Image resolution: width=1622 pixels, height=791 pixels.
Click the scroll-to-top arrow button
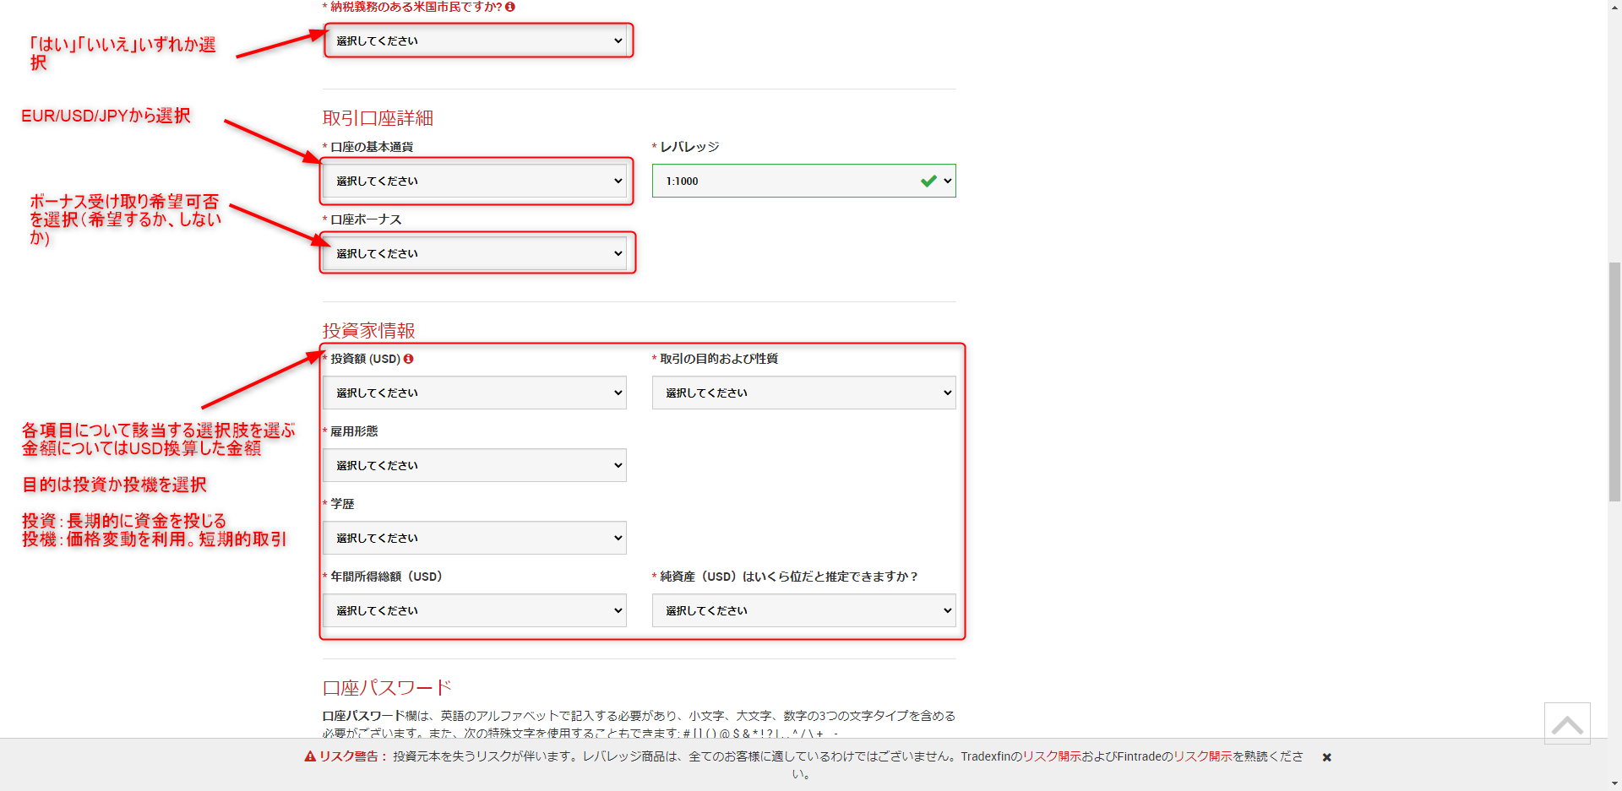tap(1567, 723)
